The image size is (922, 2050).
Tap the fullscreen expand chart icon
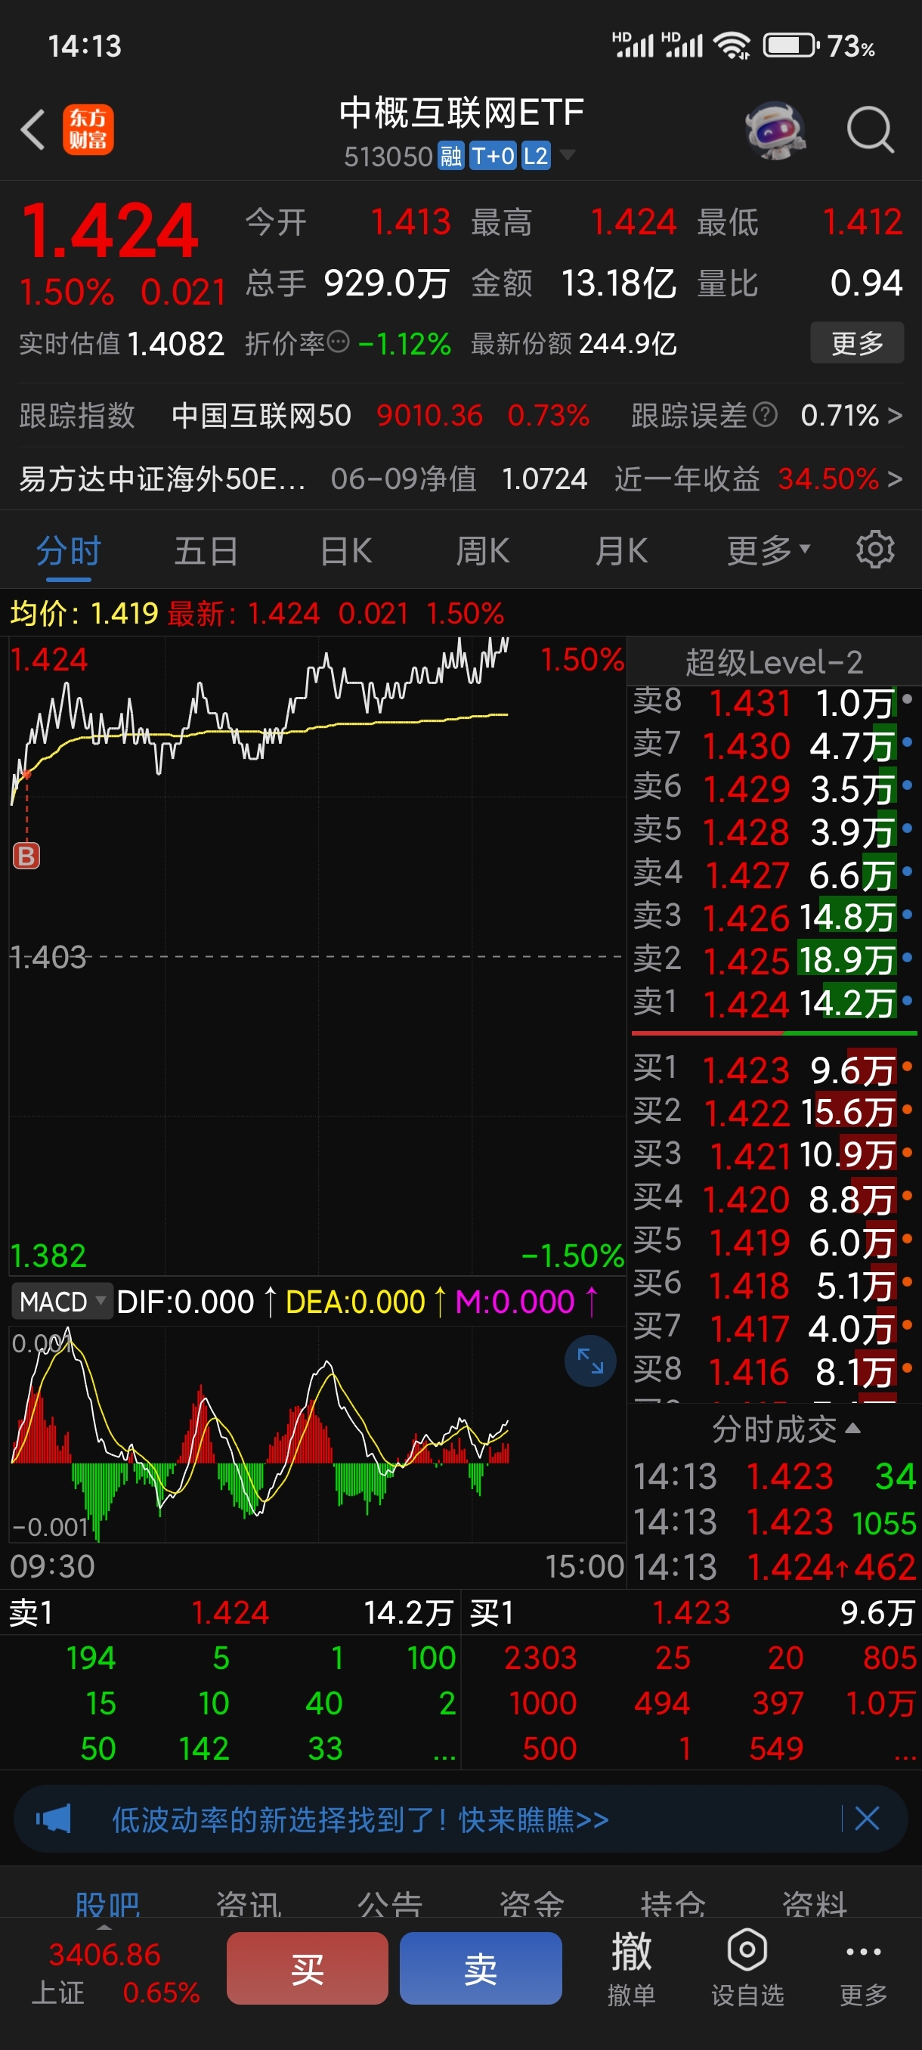click(x=590, y=1361)
